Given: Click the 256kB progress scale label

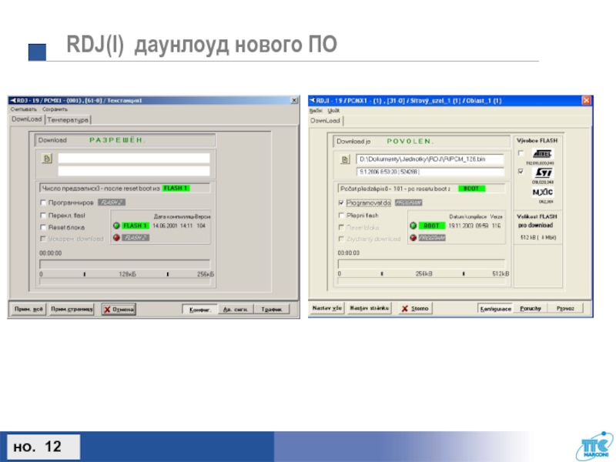Looking at the screenshot, I should point(424,274).
